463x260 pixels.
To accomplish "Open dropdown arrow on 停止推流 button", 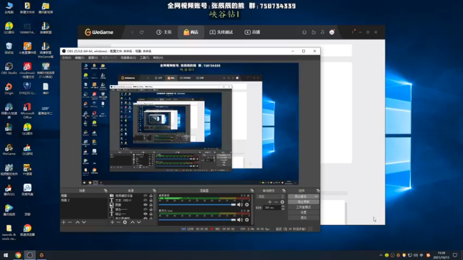I will (x=316, y=196).
